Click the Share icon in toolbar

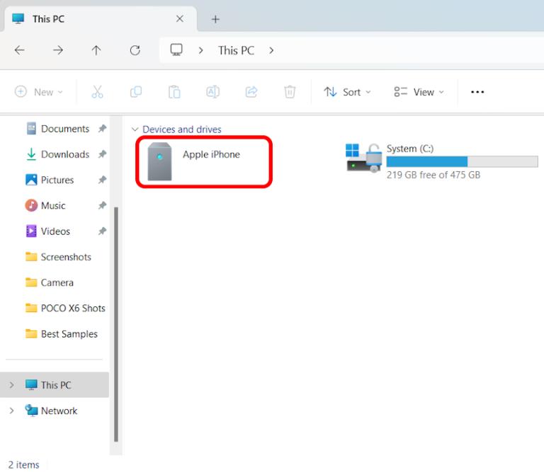coord(251,92)
